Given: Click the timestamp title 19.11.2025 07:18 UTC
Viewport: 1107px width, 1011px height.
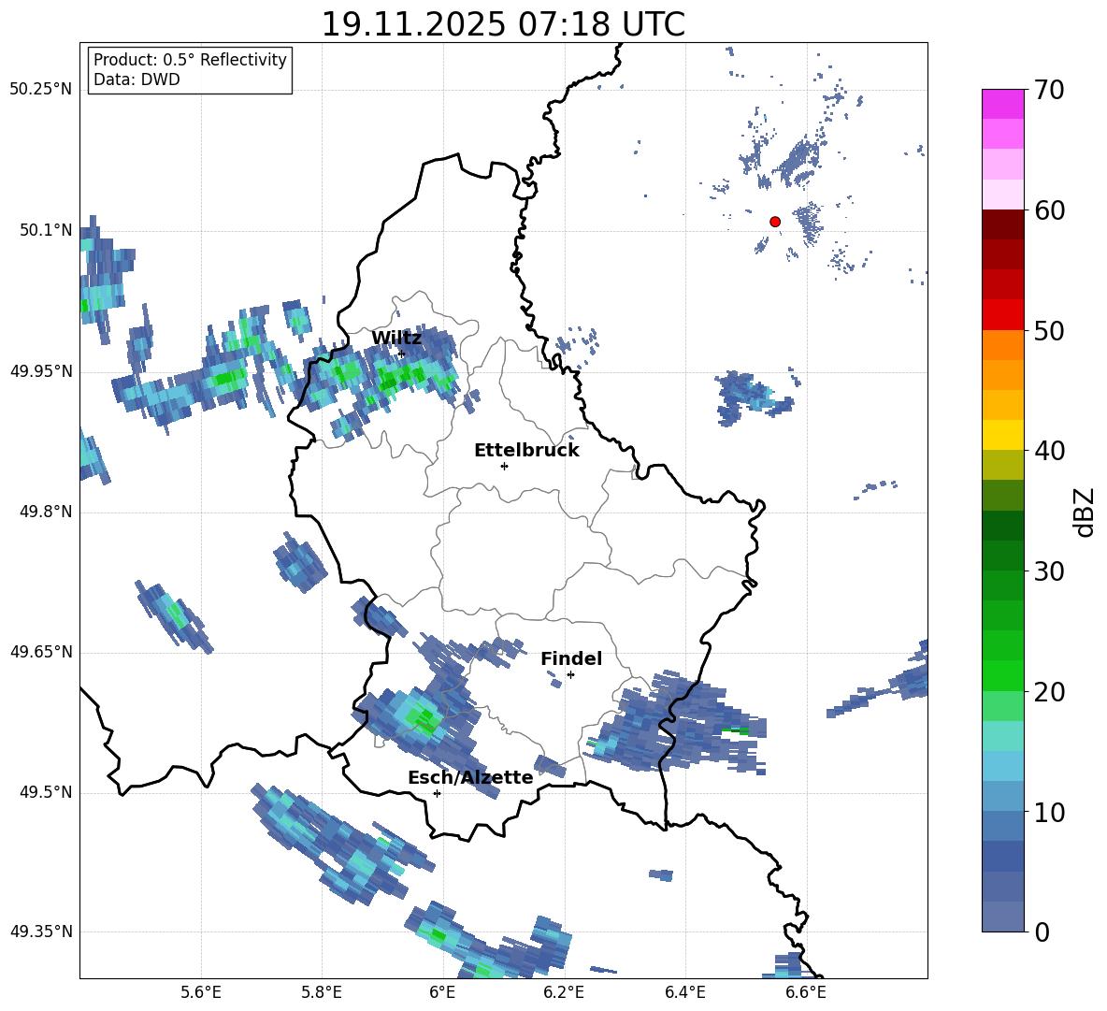Looking at the screenshot, I should pyautogui.click(x=503, y=24).
